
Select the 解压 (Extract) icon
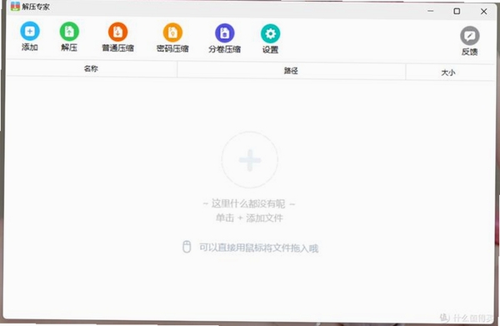point(69,31)
